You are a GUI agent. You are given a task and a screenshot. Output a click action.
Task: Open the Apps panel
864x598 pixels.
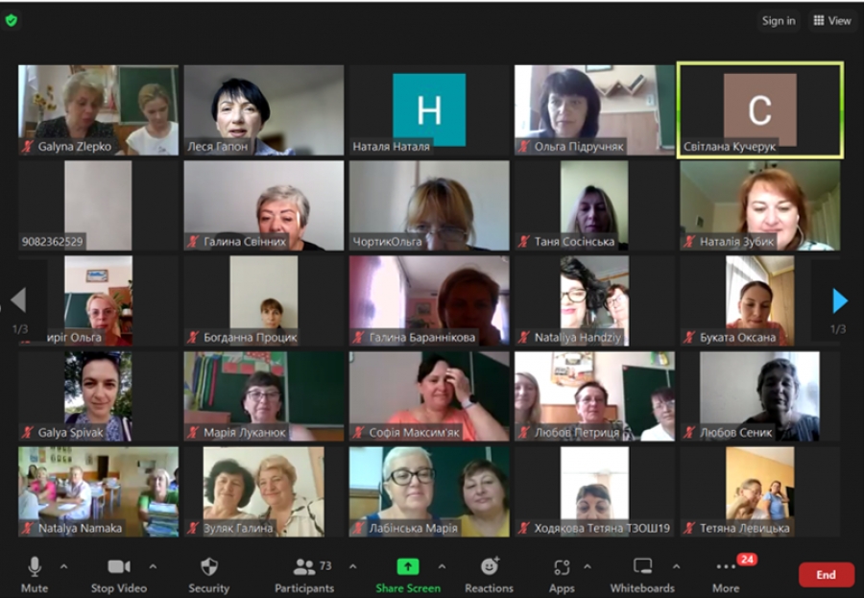point(562,574)
